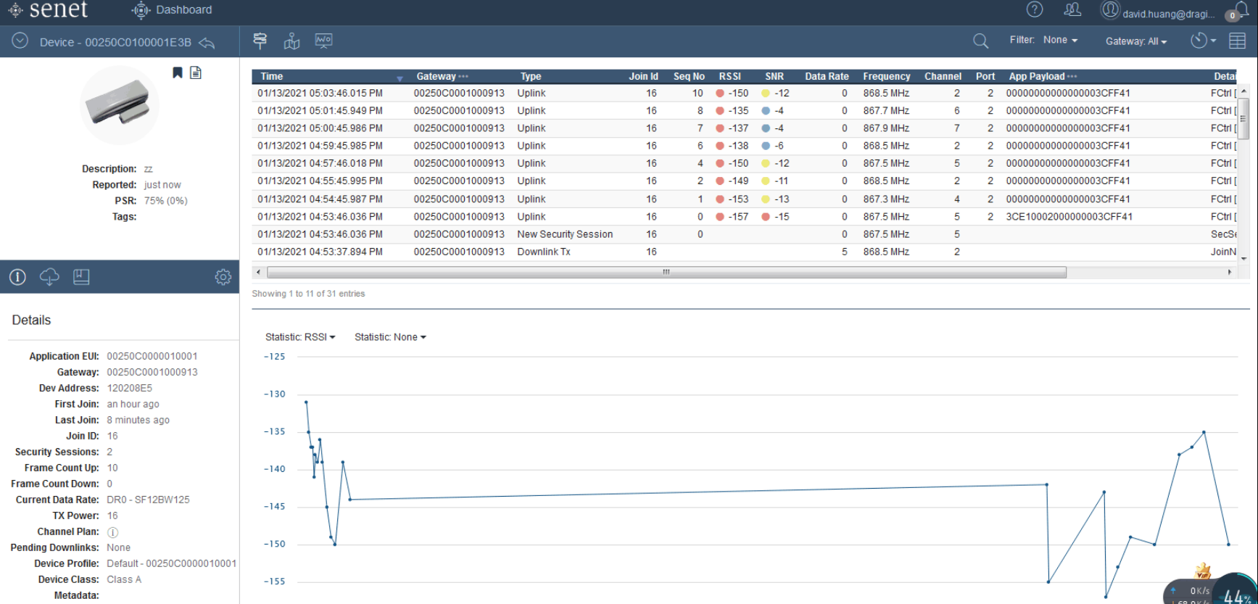Sort by the SNR column header
1258x604 pixels.
[x=774, y=76]
